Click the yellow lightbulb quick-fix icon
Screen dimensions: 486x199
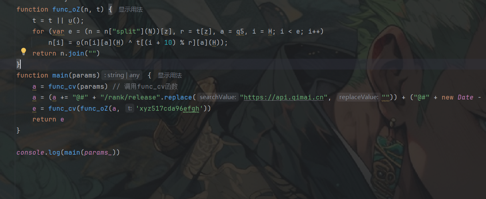24,52
